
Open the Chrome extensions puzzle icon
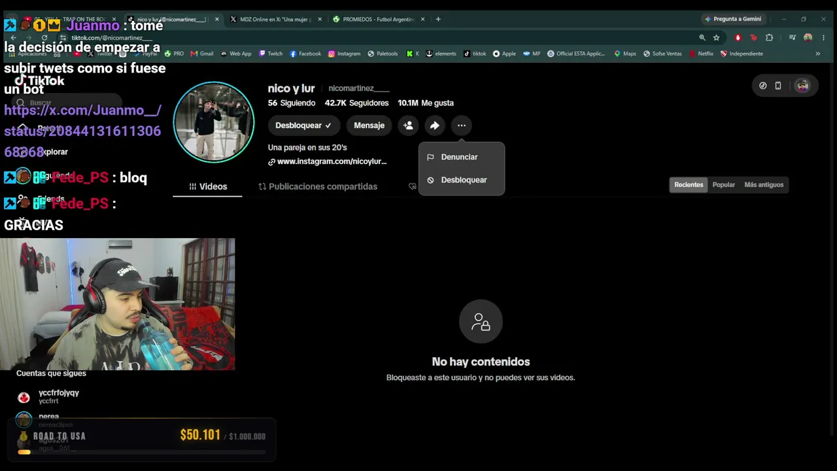pos(769,38)
